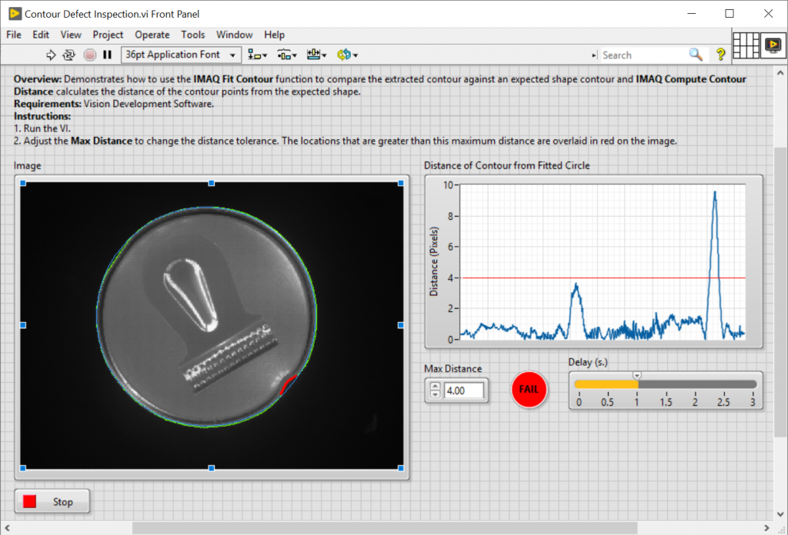Toggle the red FAIL indicator
This screenshot has width=788, height=535.
click(x=529, y=389)
